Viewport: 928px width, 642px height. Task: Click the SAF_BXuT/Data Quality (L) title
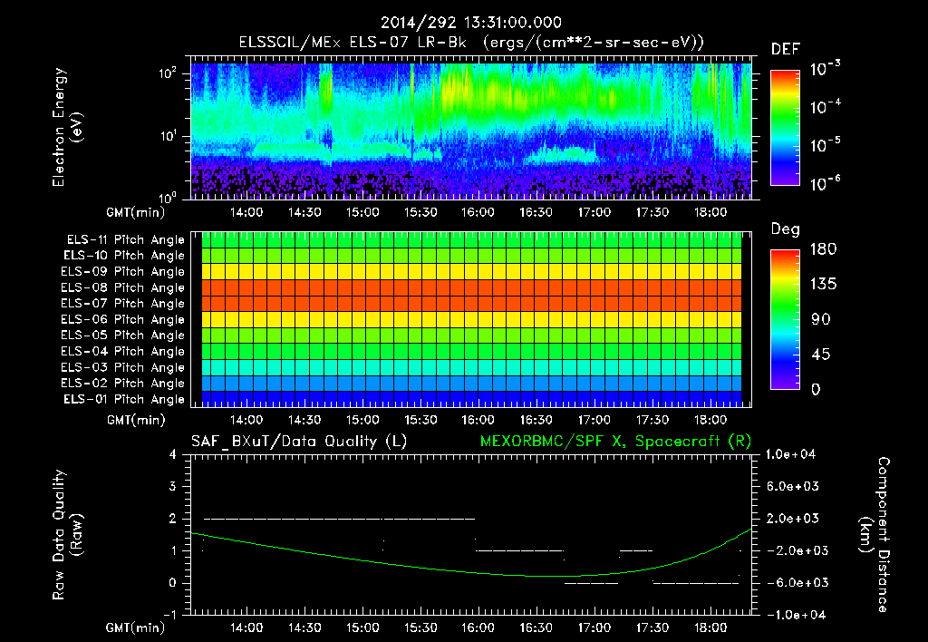coord(299,442)
